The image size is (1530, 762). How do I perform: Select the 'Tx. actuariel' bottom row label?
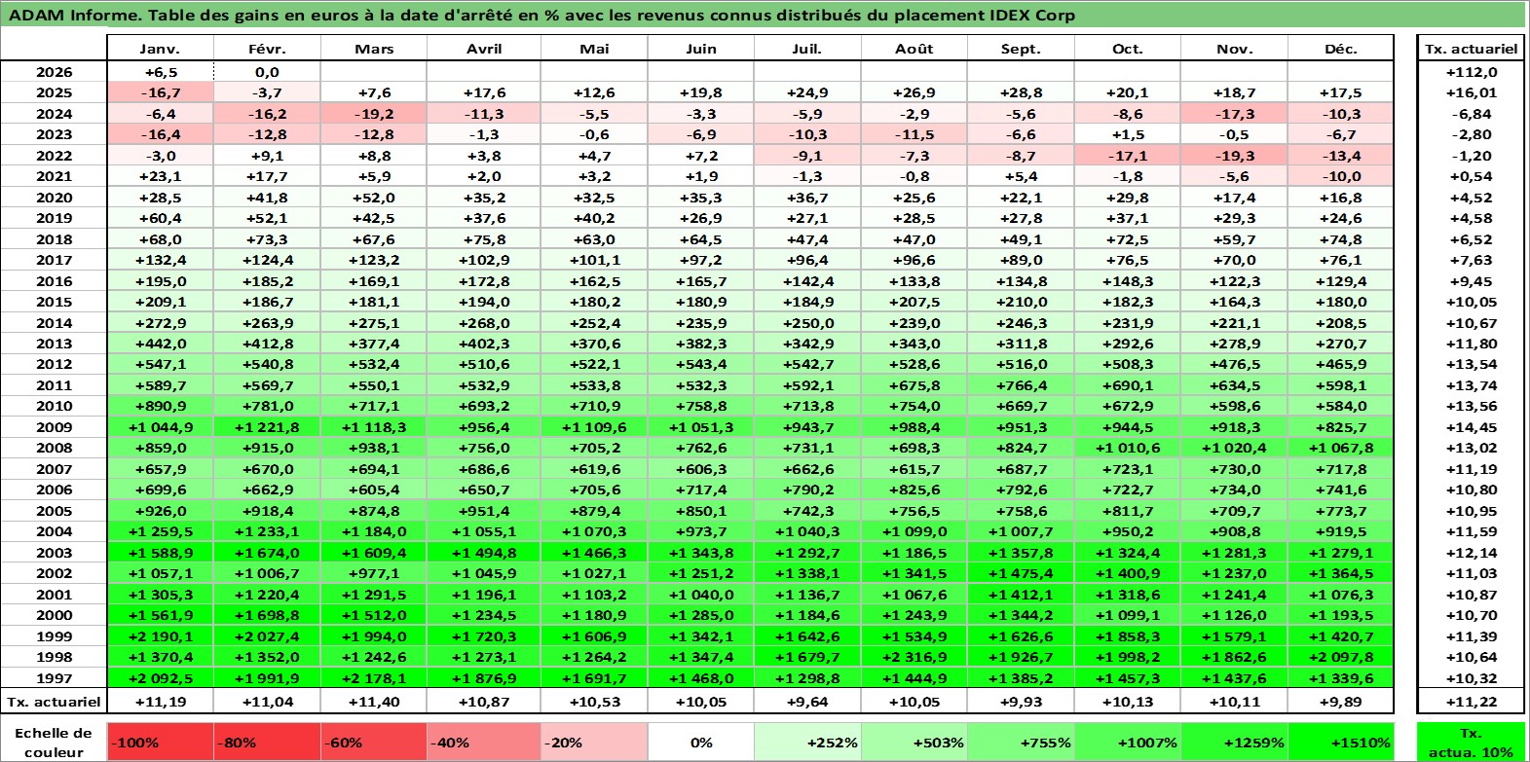(54, 702)
